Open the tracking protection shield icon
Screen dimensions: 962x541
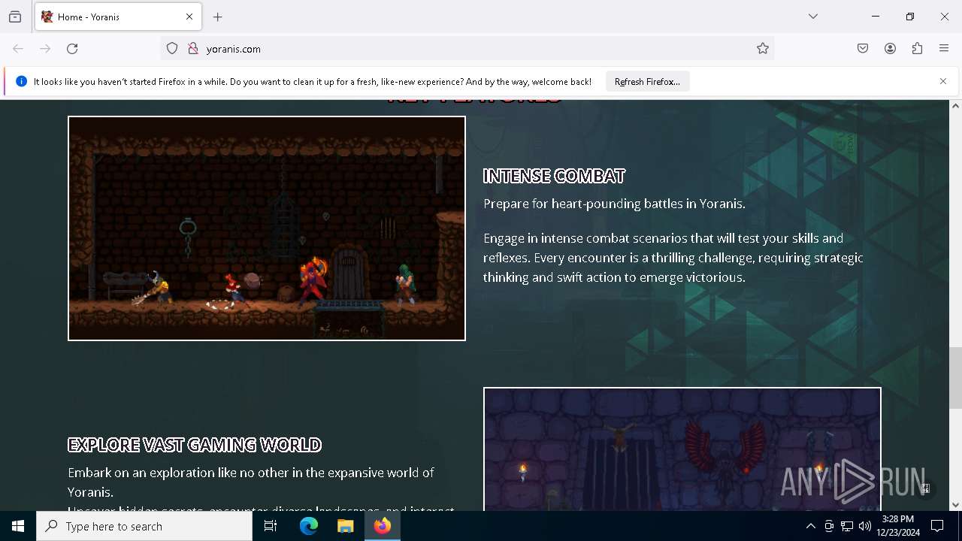pyautogui.click(x=172, y=49)
